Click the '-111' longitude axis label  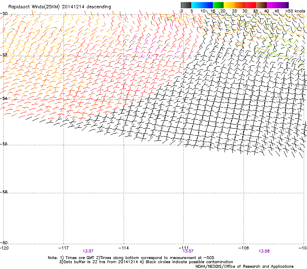click(x=184, y=248)
